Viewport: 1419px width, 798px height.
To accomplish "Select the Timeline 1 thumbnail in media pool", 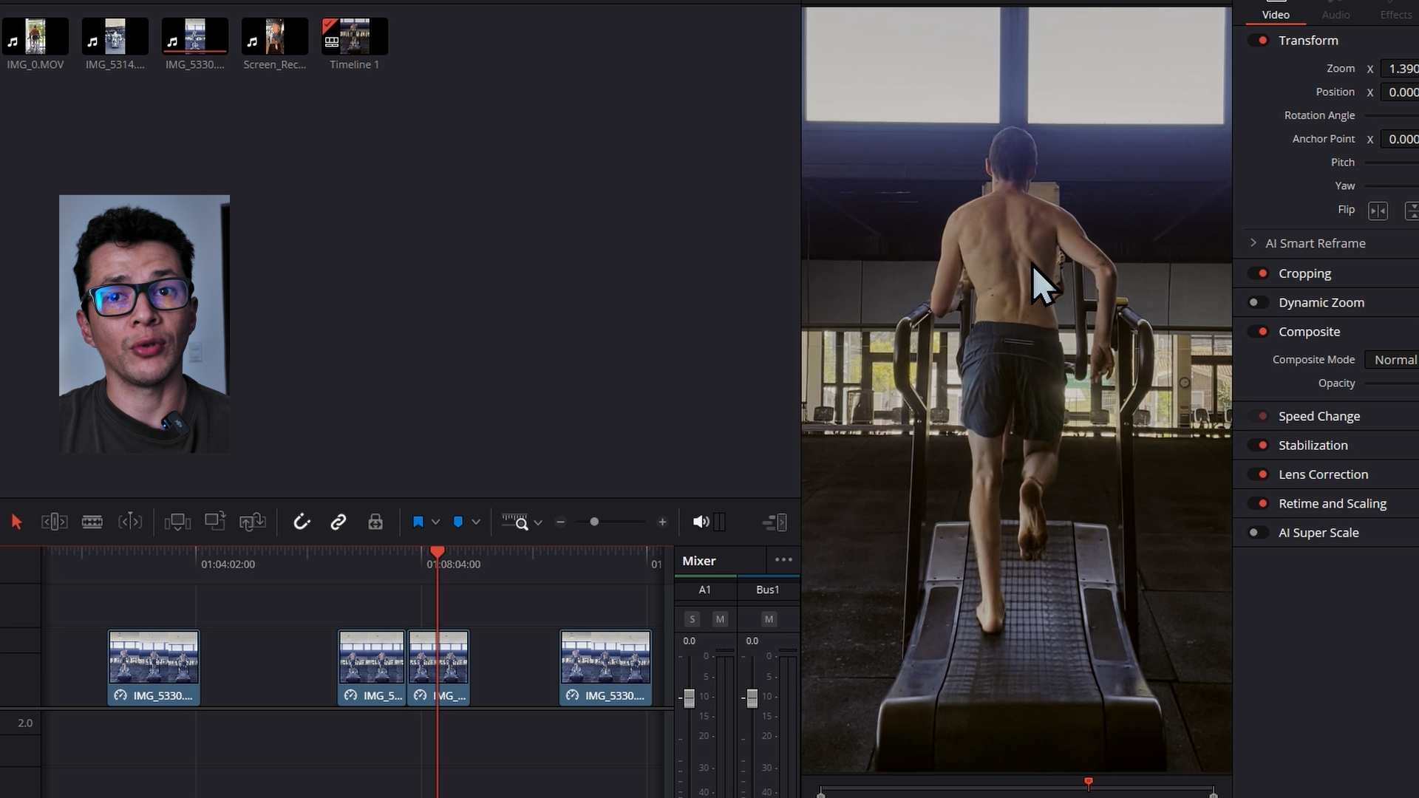I will pos(355,37).
